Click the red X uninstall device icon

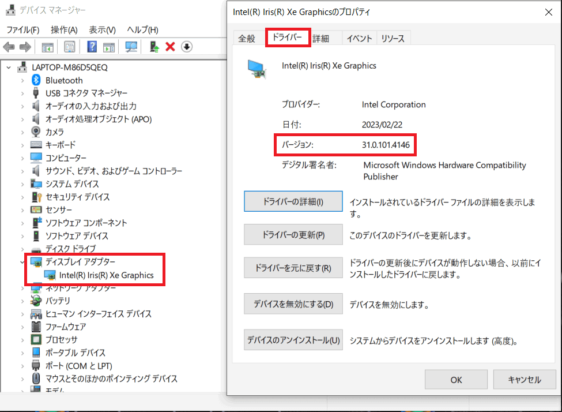point(170,47)
